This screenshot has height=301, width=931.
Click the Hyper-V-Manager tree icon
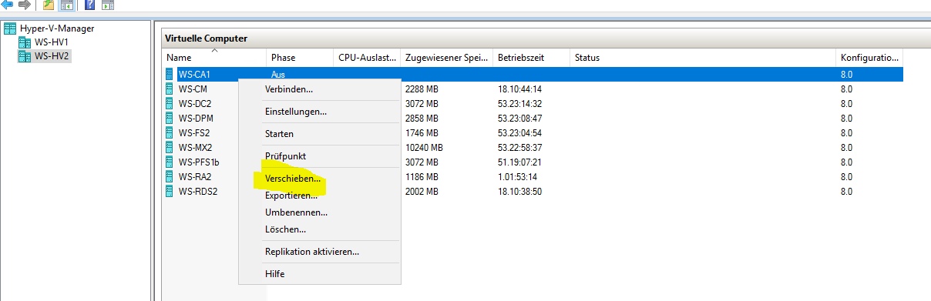pyautogui.click(x=10, y=28)
